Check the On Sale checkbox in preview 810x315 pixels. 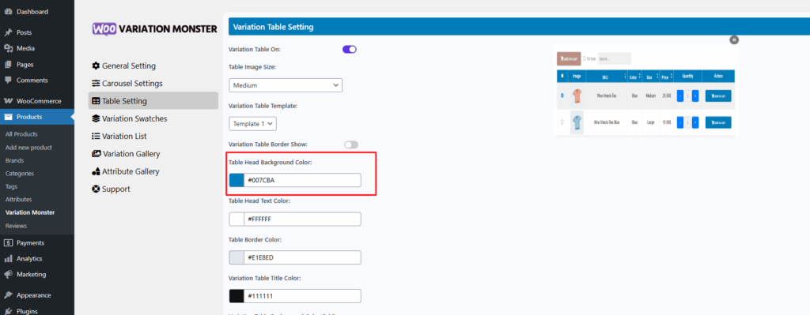585,58
